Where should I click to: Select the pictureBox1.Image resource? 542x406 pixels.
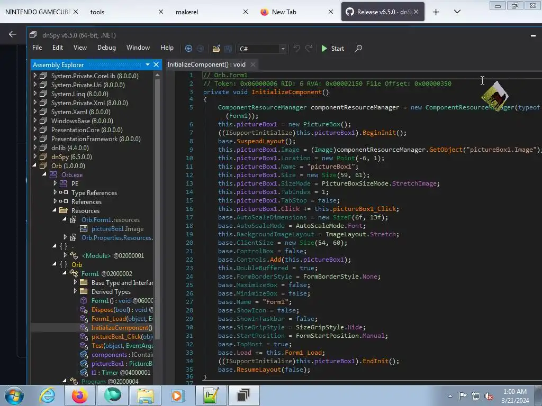(117, 229)
